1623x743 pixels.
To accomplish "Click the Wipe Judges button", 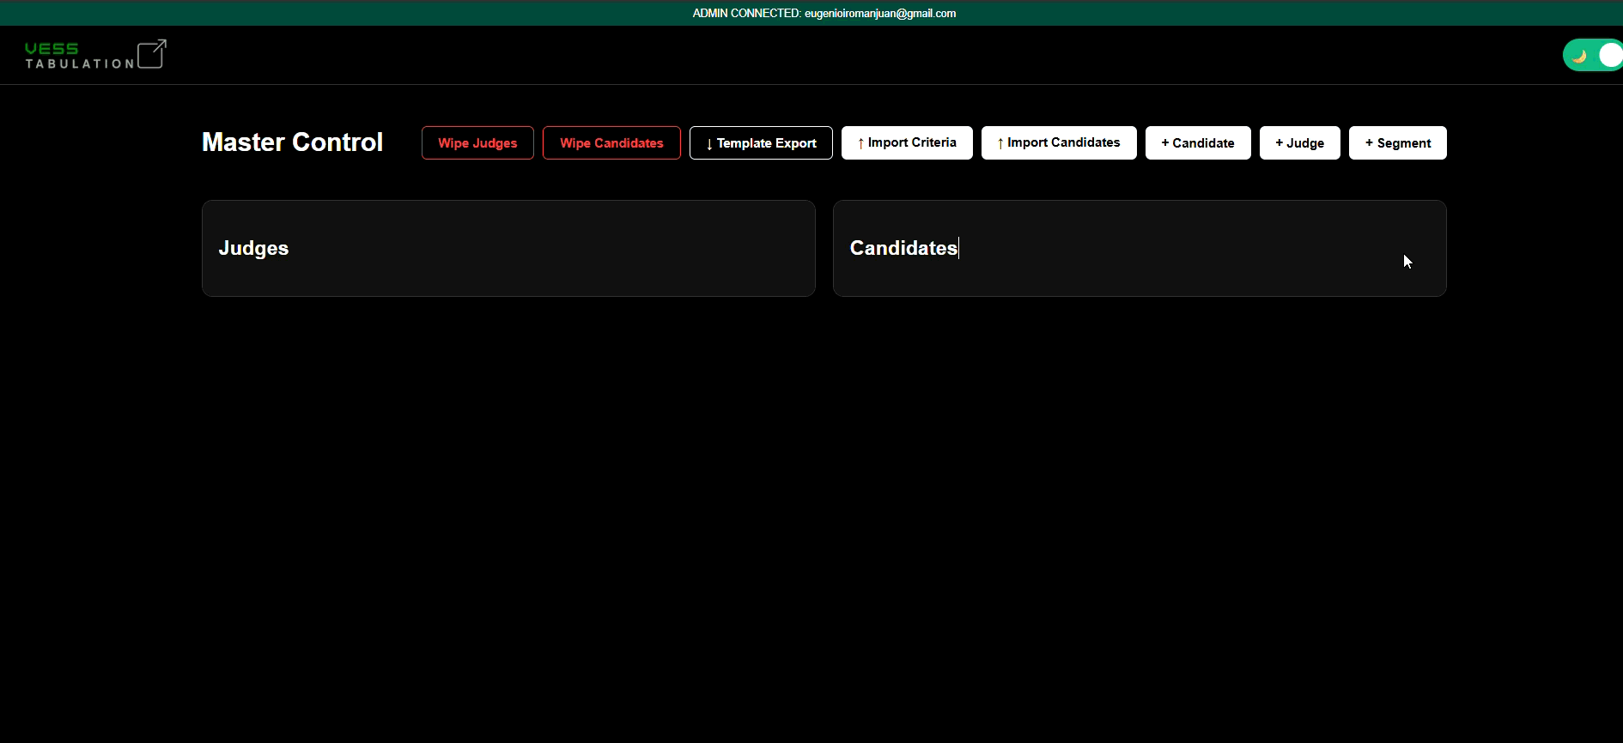I will 477,143.
